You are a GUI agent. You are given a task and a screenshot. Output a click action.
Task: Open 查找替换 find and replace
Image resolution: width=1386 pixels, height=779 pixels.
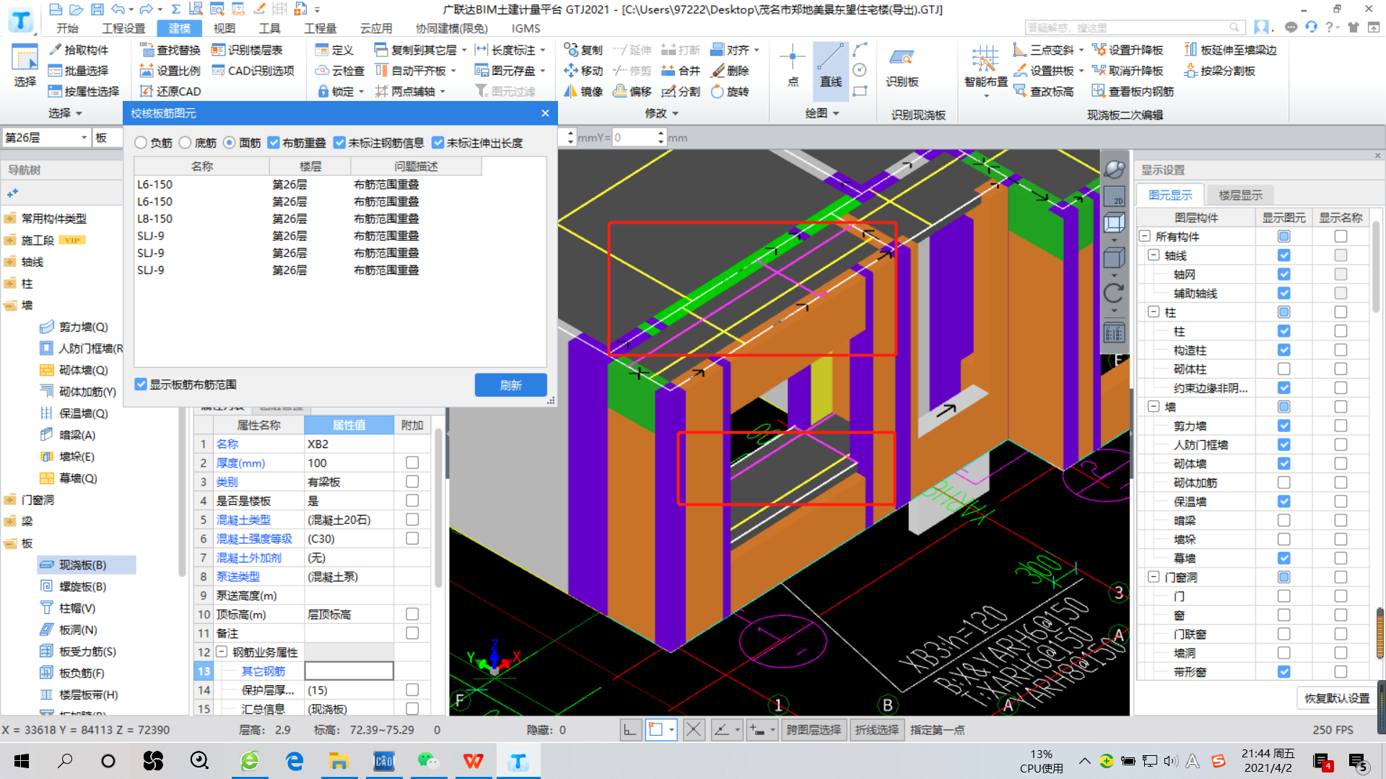pyautogui.click(x=170, y=50)
